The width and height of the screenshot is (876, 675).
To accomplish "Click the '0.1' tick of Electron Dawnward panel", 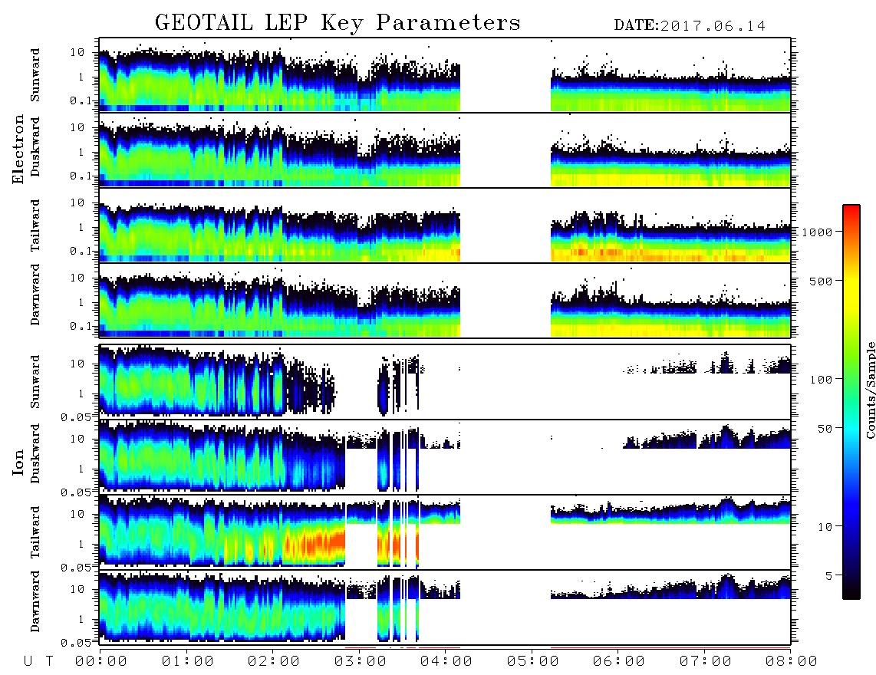I will point(81,326).
